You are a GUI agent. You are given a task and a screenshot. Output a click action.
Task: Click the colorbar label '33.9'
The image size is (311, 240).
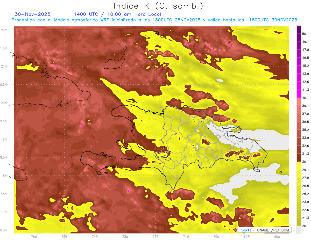(306, 138)
